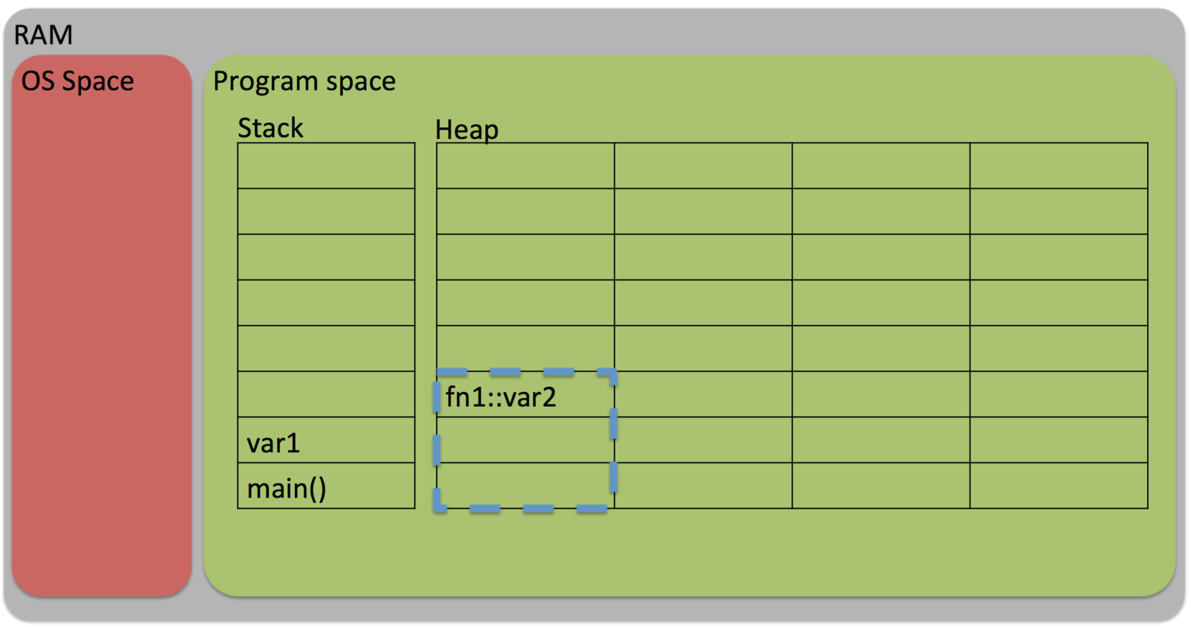Click the top-left Heap cell
Viewport: 1191px width, 627px height.
click(525, 166)
